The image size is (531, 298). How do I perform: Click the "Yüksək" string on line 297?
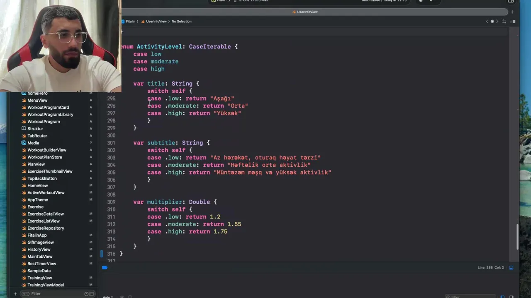point(227,113)
